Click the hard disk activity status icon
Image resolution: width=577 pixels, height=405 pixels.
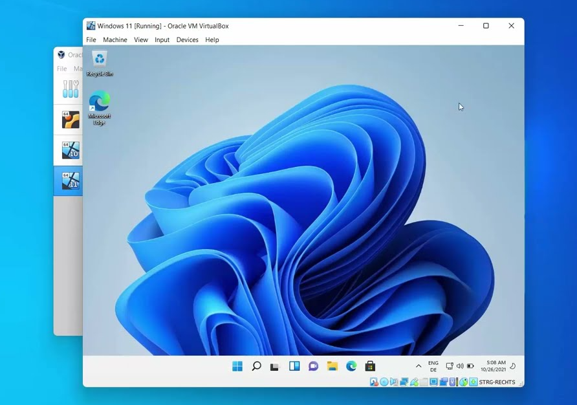(374, 382)
